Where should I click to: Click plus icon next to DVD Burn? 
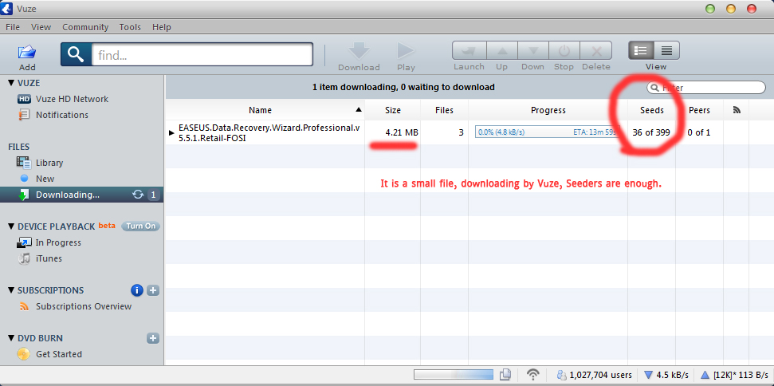coord(153,338)
